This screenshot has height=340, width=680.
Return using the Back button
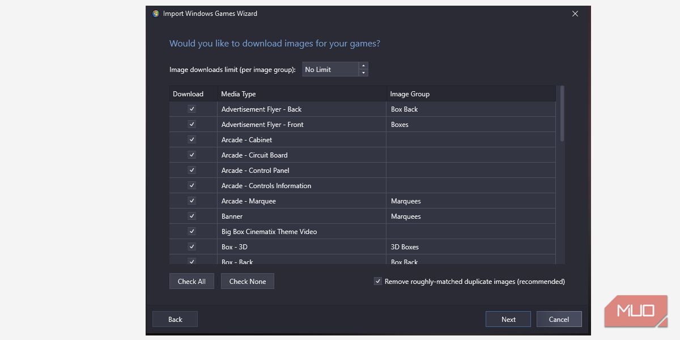click(175, 319)
